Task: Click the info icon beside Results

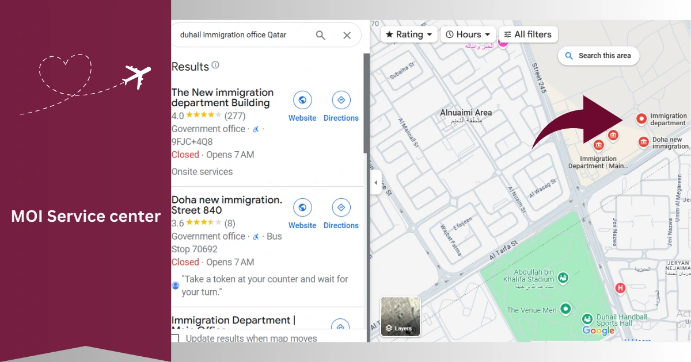Action: pyautogui.click(x=215, y=65)
